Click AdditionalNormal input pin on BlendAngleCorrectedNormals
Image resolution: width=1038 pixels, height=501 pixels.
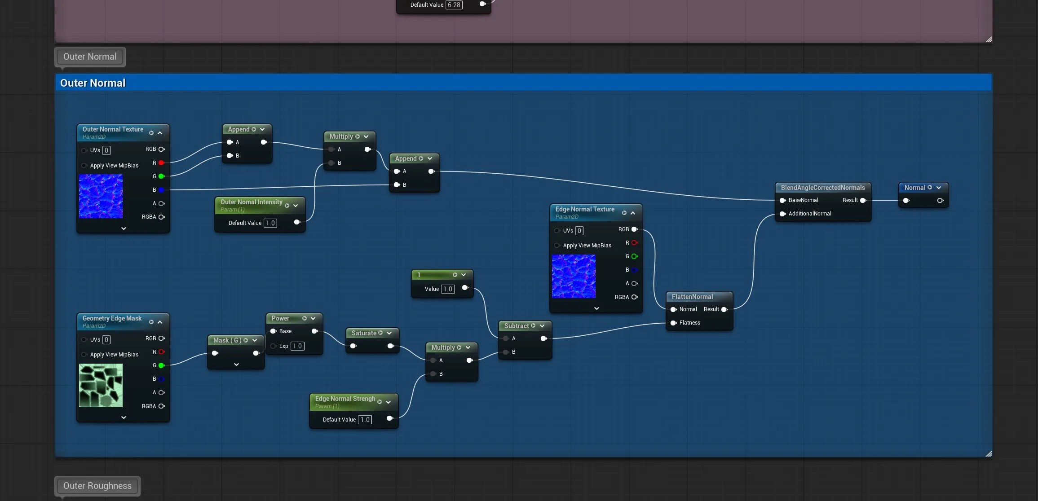(783, 214)
